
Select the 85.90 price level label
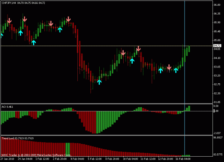(x=217, y=23)
